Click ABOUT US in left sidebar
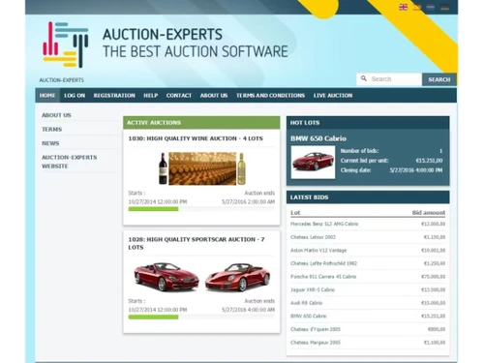 56,115
